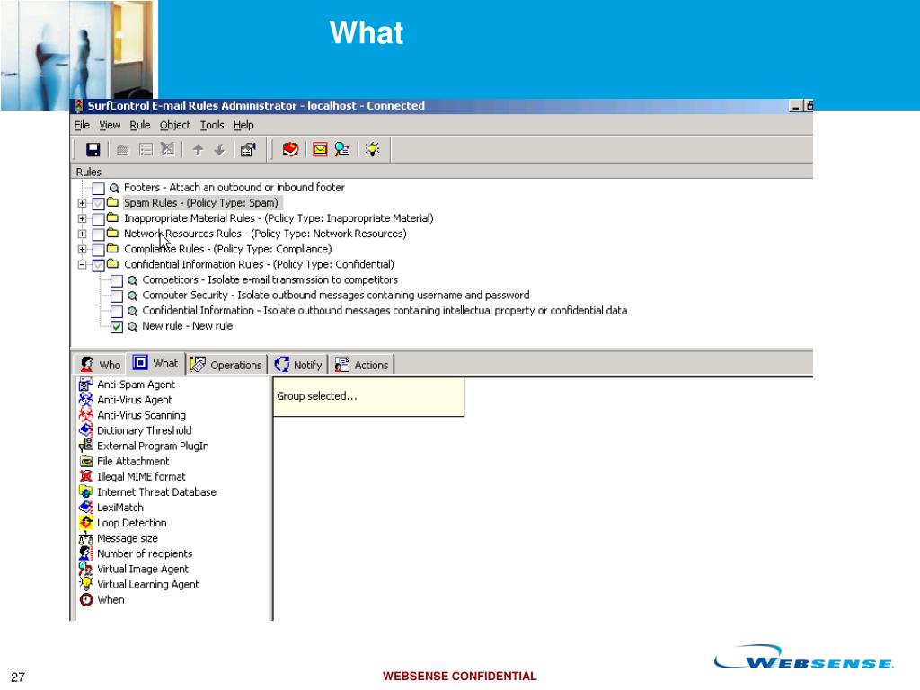
Task: Select the LexiMatch icon
Action: (85, 507)
